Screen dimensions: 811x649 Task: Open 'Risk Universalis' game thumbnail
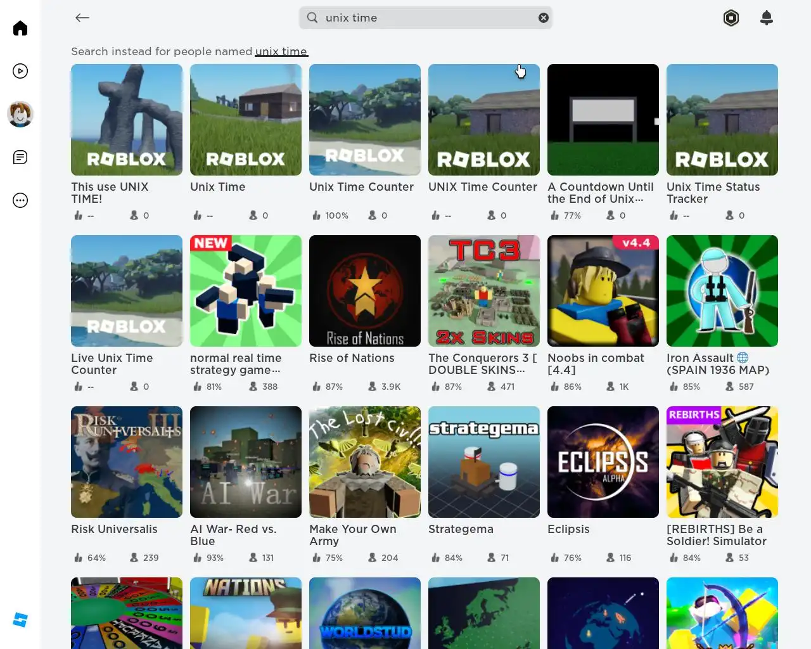tap(127, 462)
